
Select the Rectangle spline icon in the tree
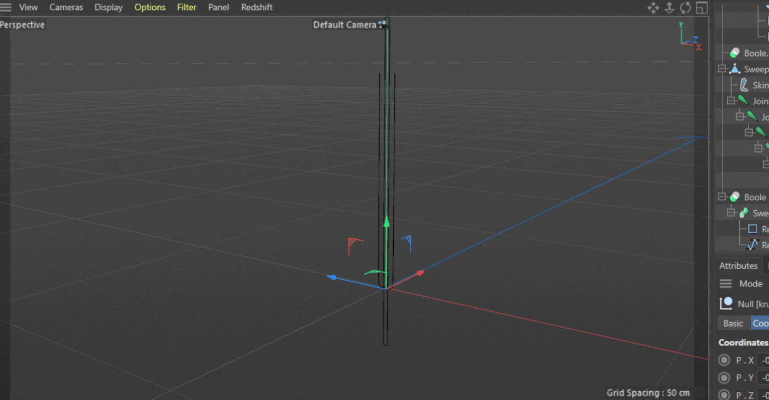coord(753,229)
